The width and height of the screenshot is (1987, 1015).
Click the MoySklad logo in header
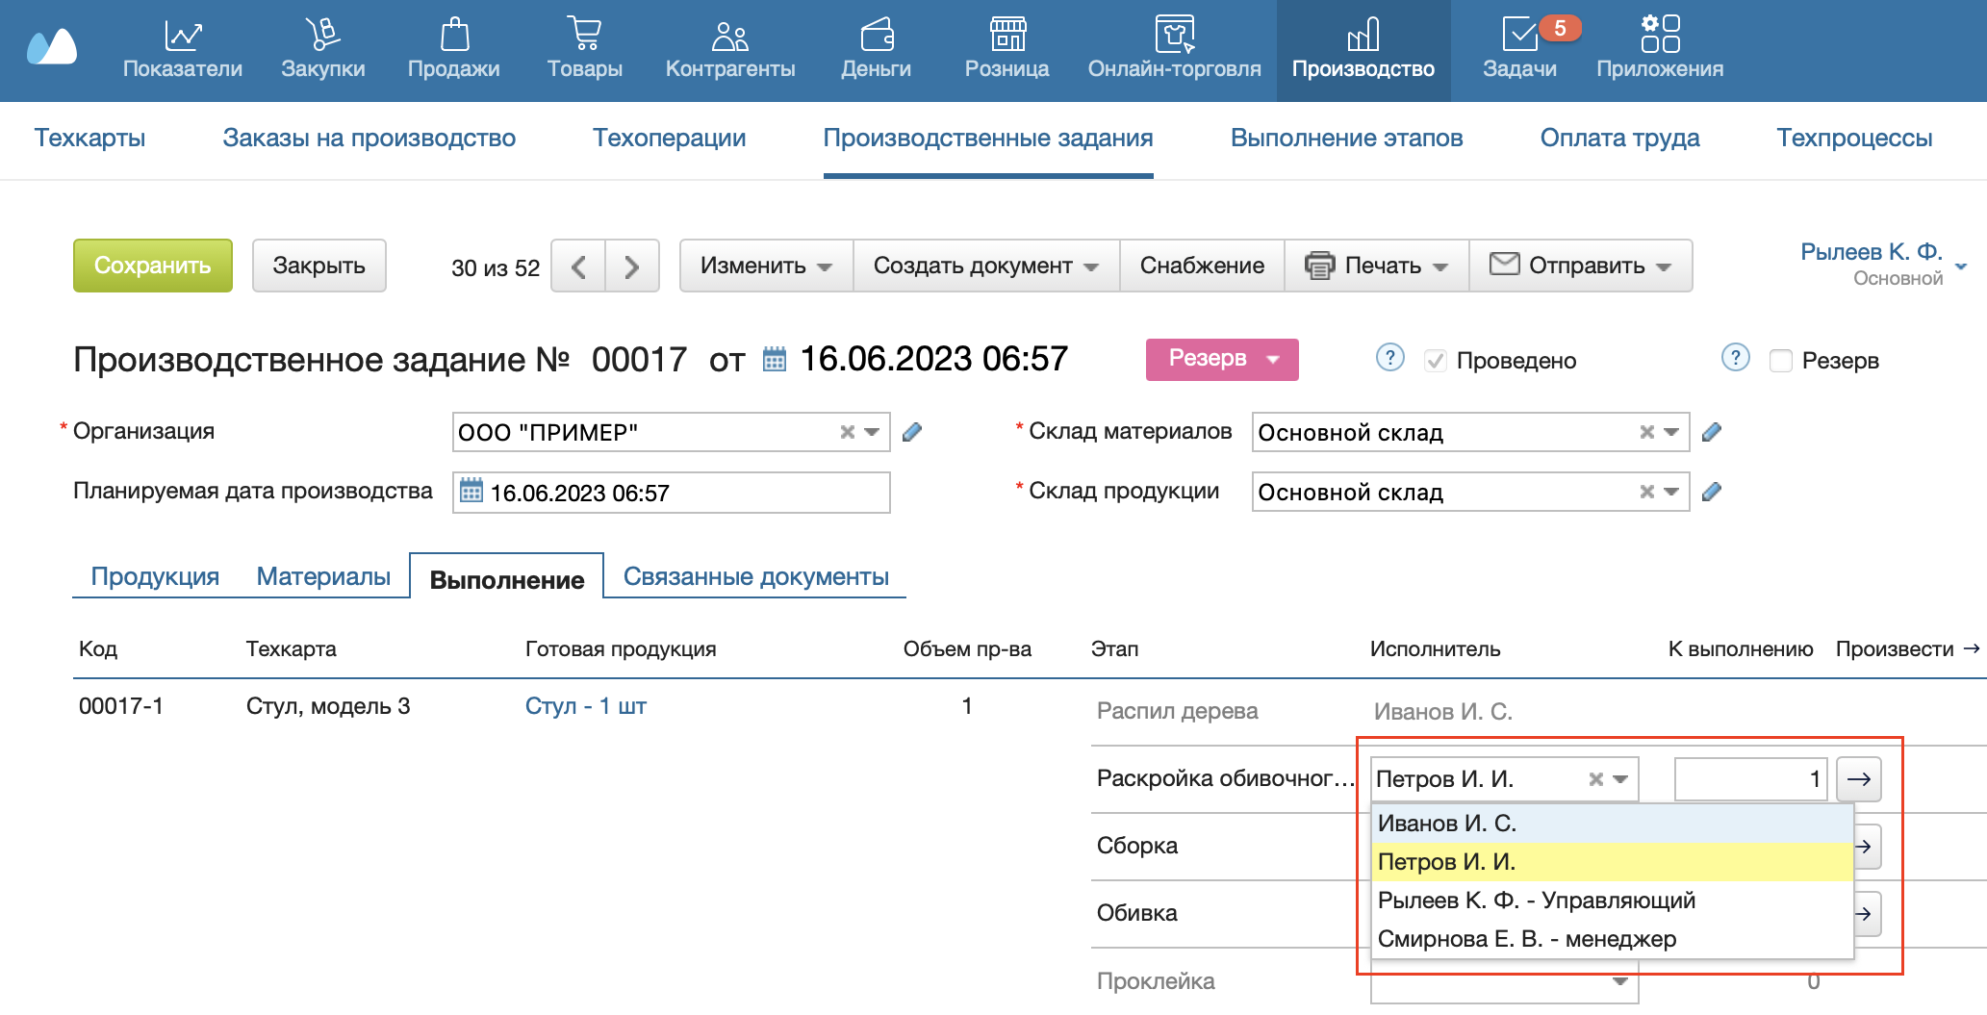pyautogui.click(x=52, y=46)
